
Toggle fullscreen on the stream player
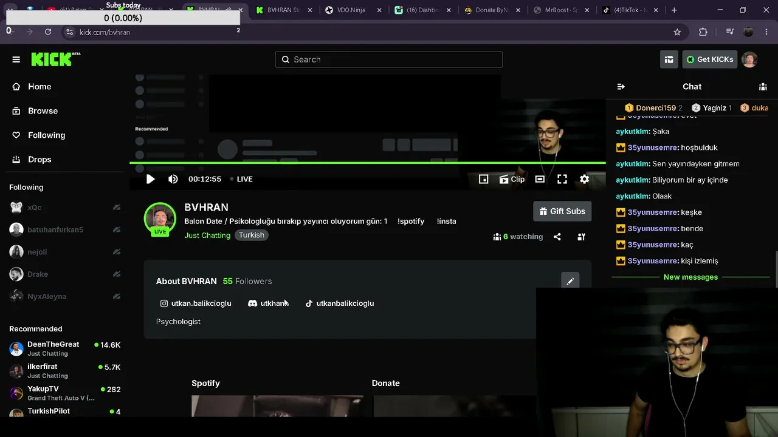coord(562,179)
